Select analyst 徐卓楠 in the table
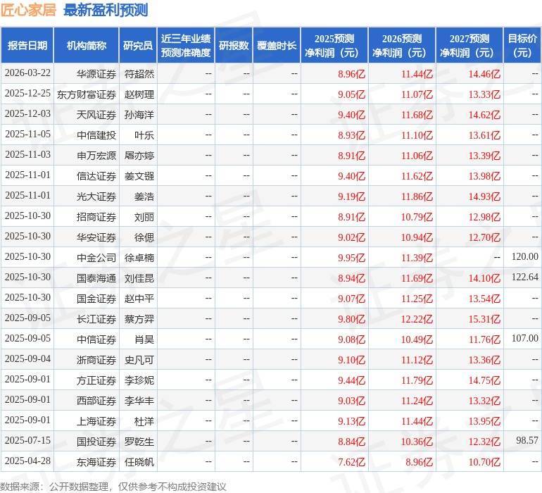Screen dimensions: 542x493 (x=139, y=258)
